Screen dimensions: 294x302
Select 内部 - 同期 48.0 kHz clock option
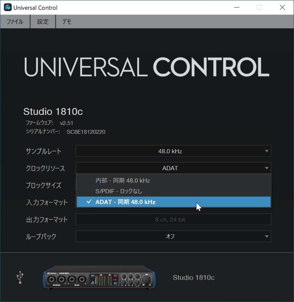point(173,180)
